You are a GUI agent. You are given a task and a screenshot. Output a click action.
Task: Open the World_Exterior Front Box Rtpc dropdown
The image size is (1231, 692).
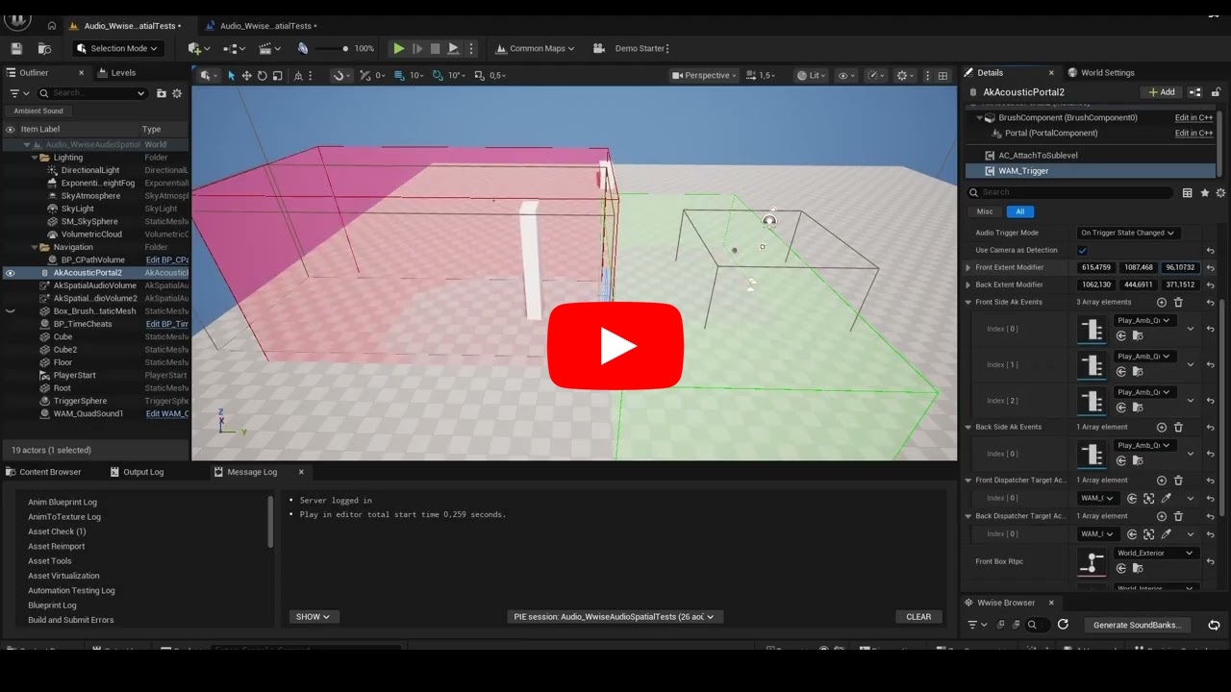[1154, 553]
